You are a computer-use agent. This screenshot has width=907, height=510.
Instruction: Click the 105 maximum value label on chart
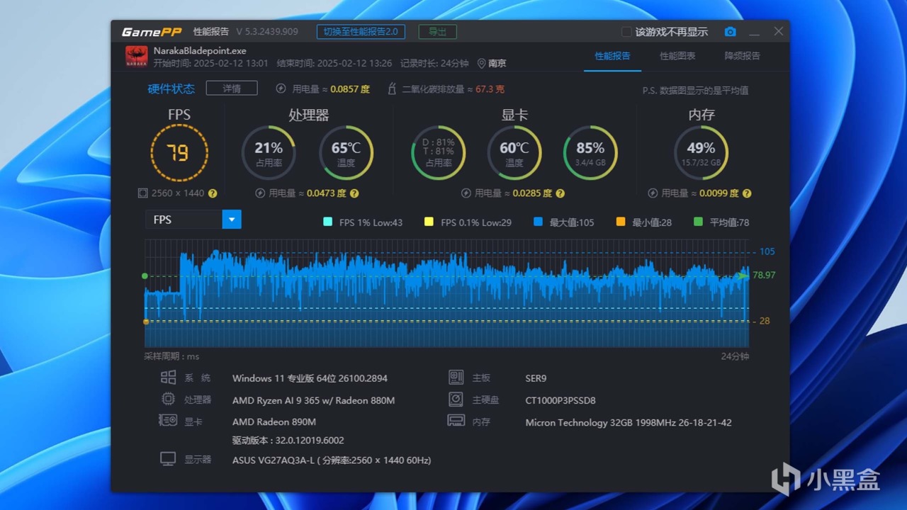tap(767, 251)
